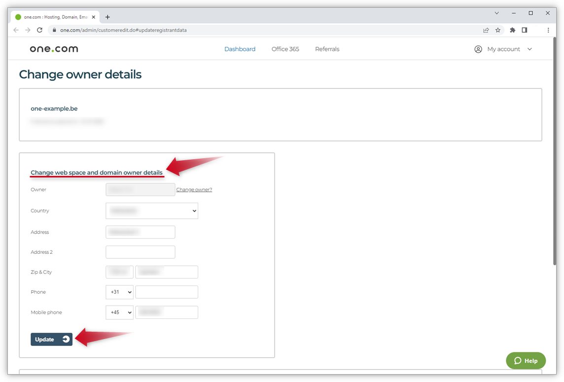Switch to the Office 365 section
564x382 pixels.
pyautogui.click(x=285, y=49)
